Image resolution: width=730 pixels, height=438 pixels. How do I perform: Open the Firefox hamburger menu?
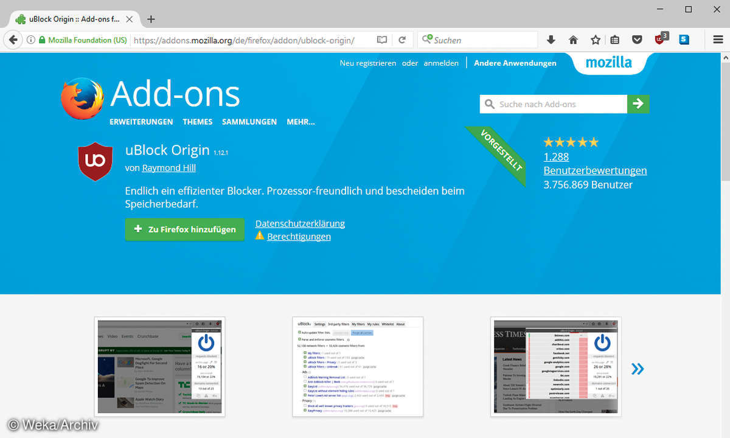pos(718,40)
